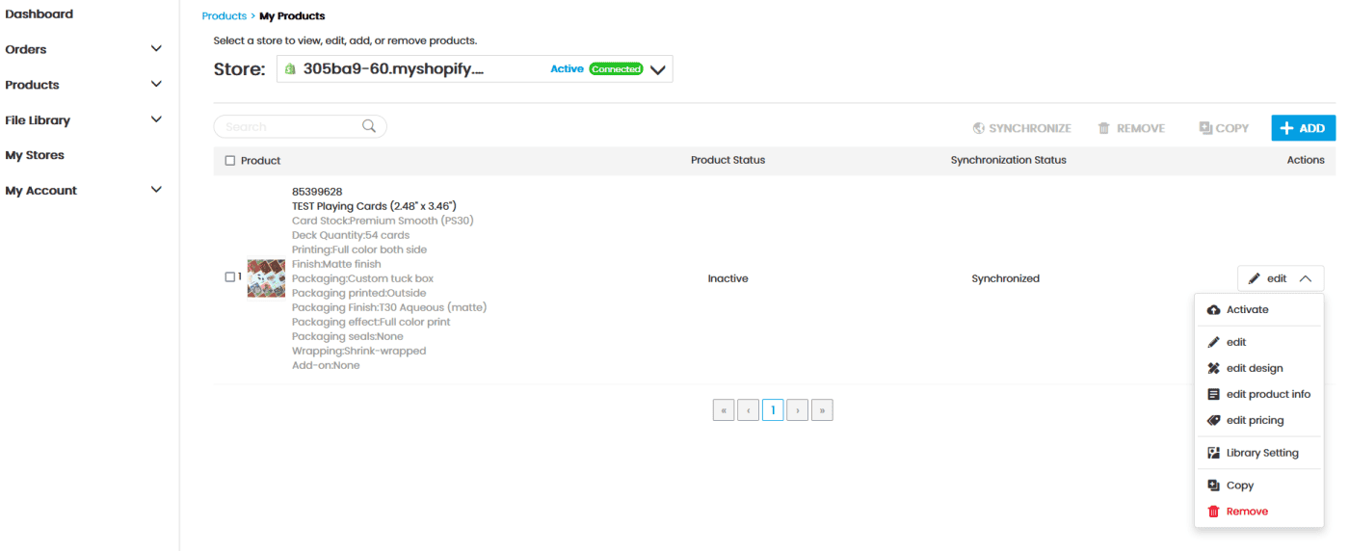Collapse the row's edit actions dropdown
This screenshot has height=551, width=1349.
(x=1305, y=278)
